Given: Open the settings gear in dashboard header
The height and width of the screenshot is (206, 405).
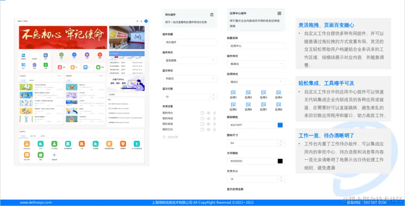Looking at the screenshot, I should (x=137, y=21).
